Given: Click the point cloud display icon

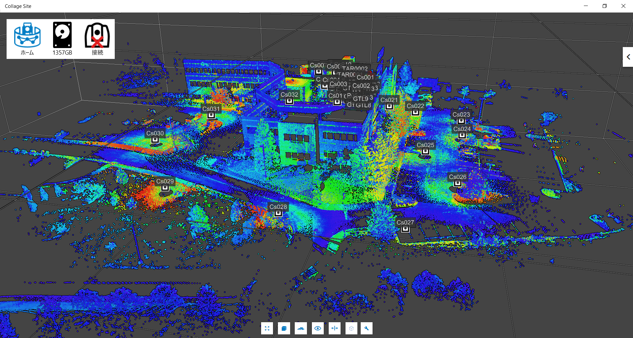Looking at the screenshot, I should pos(301,328).
